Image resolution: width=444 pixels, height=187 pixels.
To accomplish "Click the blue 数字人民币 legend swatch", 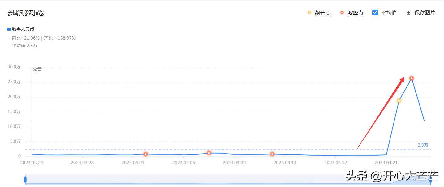I will [x=9, y=29].
